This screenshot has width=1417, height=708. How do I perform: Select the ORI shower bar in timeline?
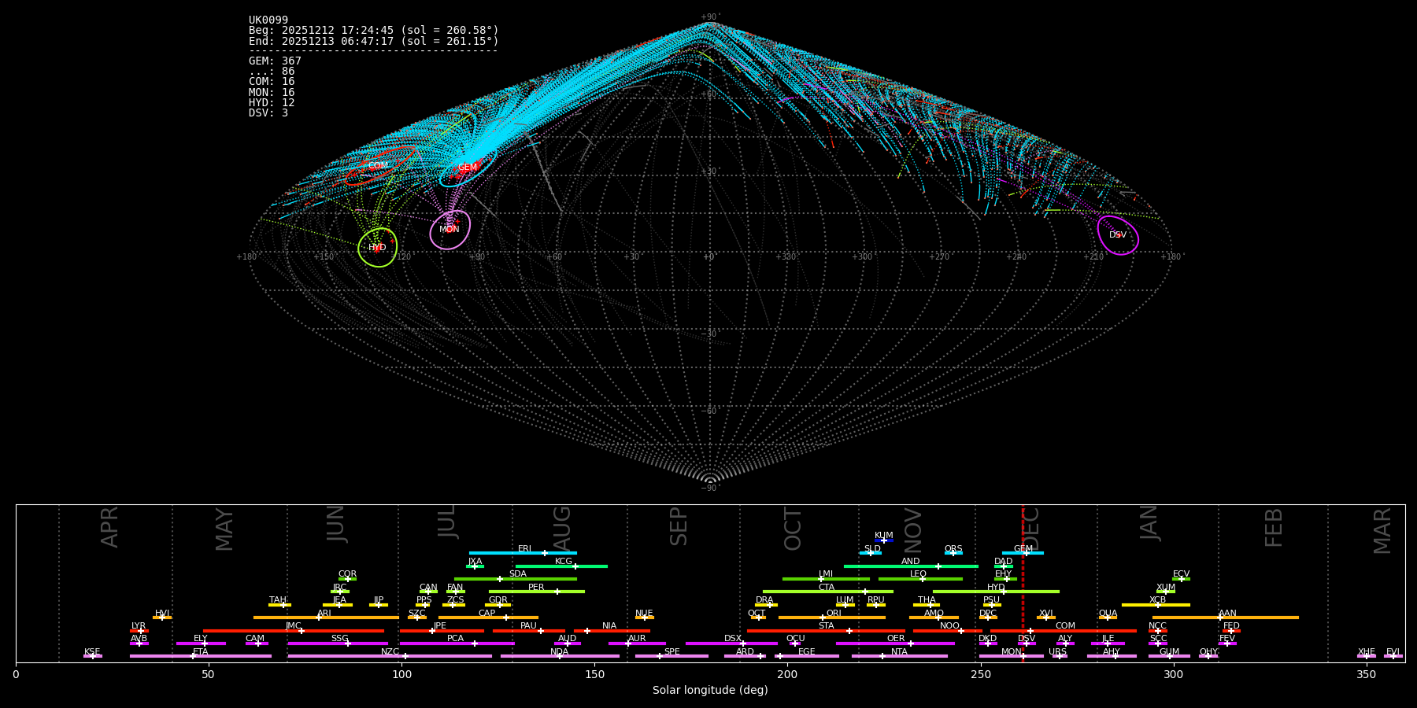pos(832,618)
